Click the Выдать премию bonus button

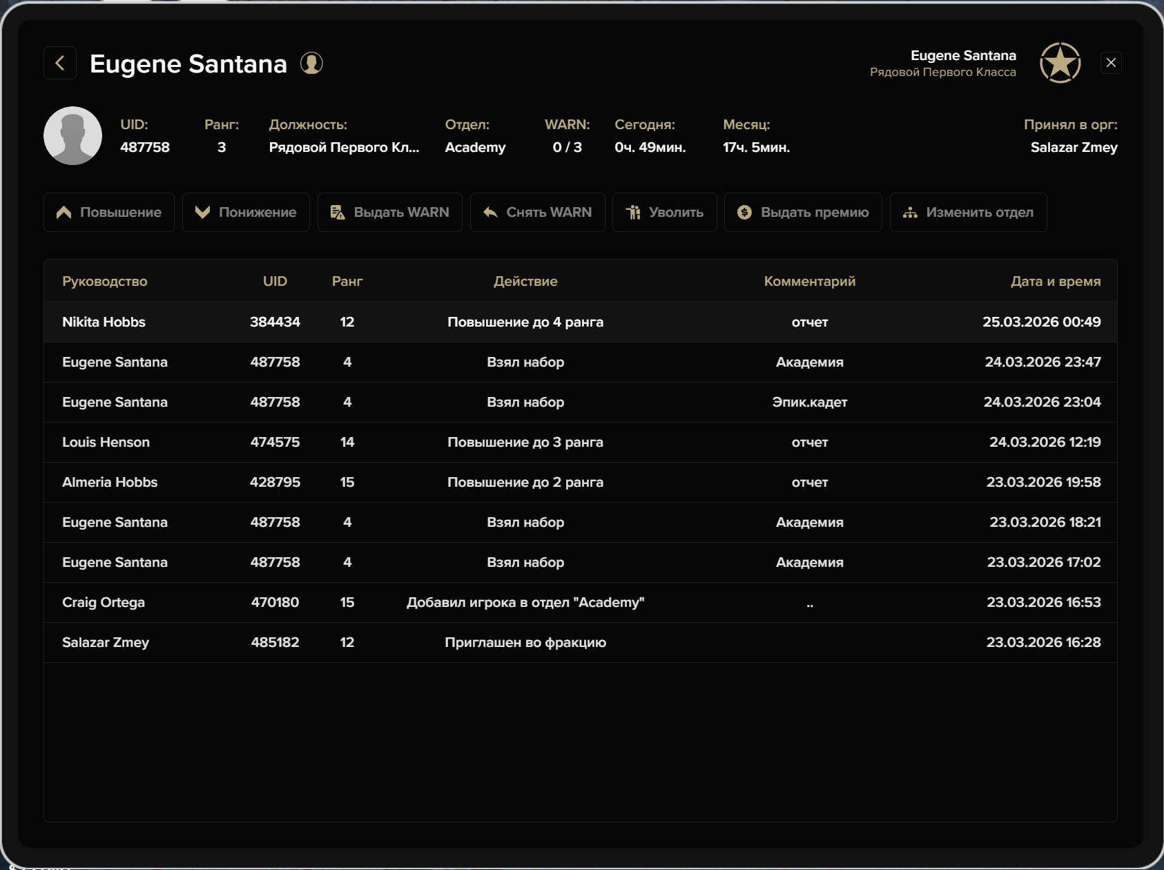(x=802, y=212)
